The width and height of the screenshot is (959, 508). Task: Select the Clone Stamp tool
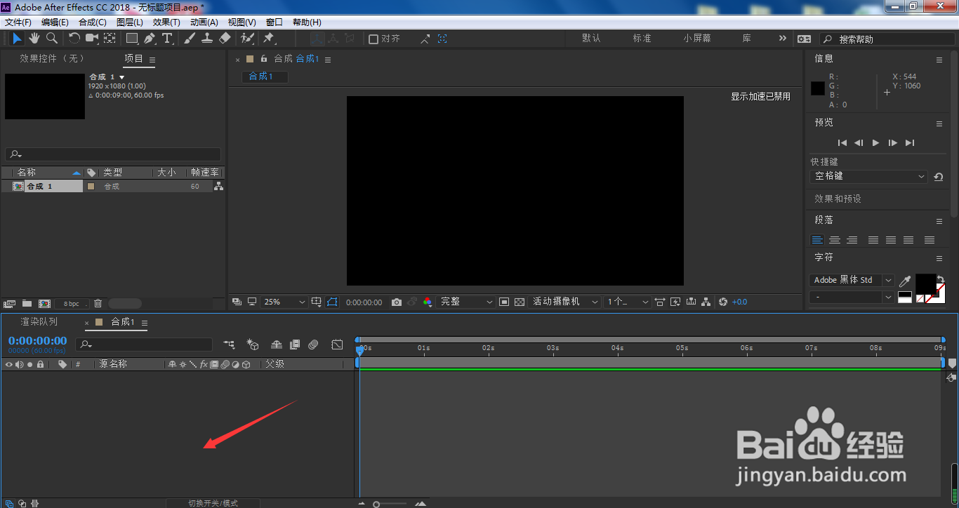point(207,39)
